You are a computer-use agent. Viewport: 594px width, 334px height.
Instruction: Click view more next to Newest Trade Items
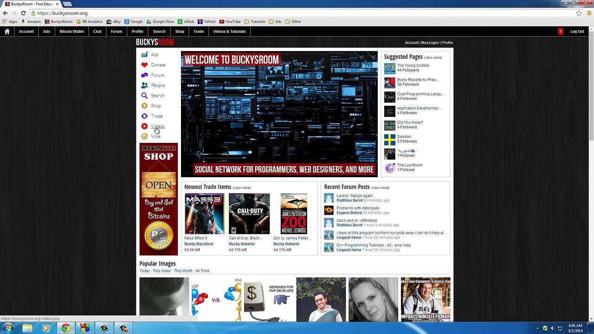pyautogui.click(x=242, y=188)
